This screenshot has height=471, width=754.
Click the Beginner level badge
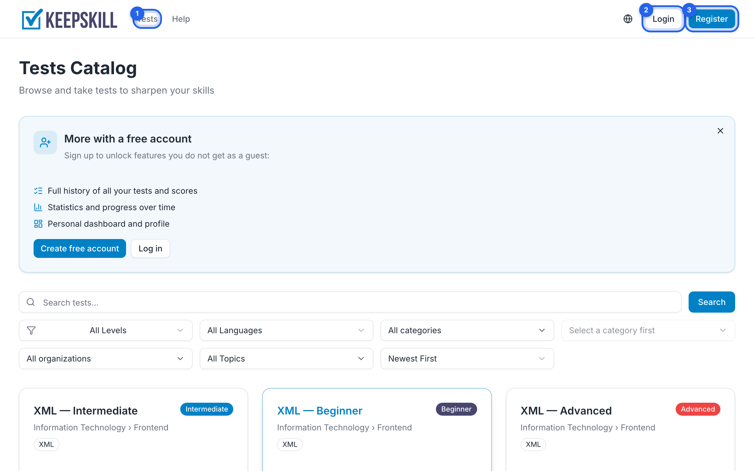456,409
